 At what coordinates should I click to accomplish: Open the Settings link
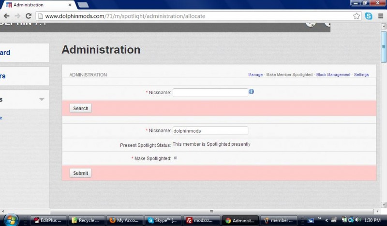[x=361, y=75]
